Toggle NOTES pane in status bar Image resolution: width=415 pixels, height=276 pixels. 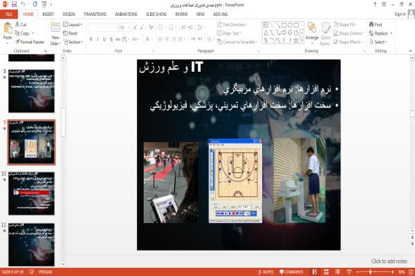[266, 272]
